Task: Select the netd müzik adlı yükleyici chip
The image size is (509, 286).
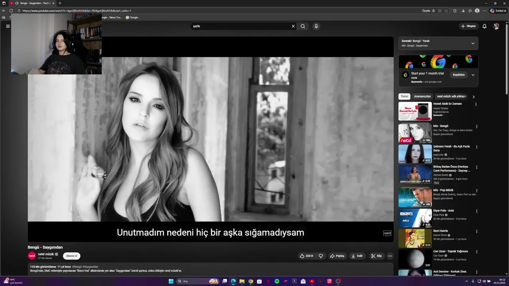Action: [x=451, y=97]
